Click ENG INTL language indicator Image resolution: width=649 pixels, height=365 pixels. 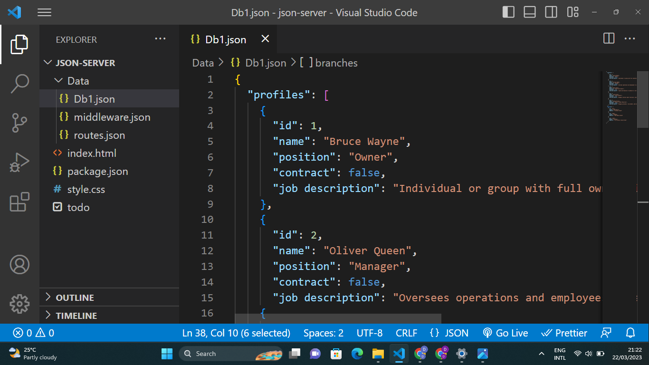(560, 354)
